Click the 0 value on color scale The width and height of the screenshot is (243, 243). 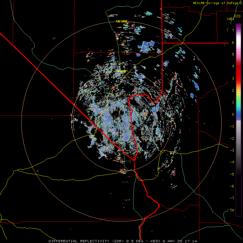pyautogui.click(x=233, y=114)
